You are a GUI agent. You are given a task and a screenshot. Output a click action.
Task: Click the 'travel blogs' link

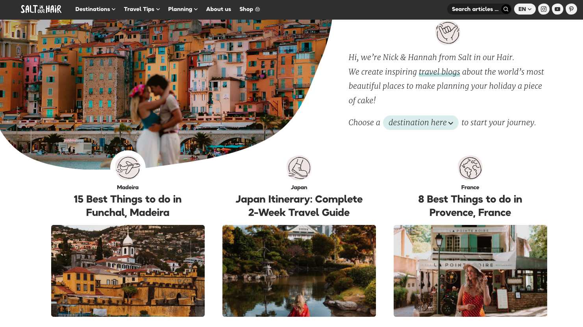click(x=439, y=72)
